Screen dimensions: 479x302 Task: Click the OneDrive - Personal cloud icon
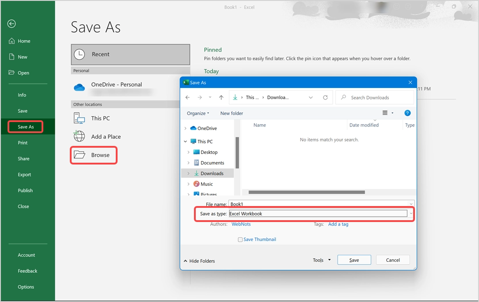(x=79, y=88)
